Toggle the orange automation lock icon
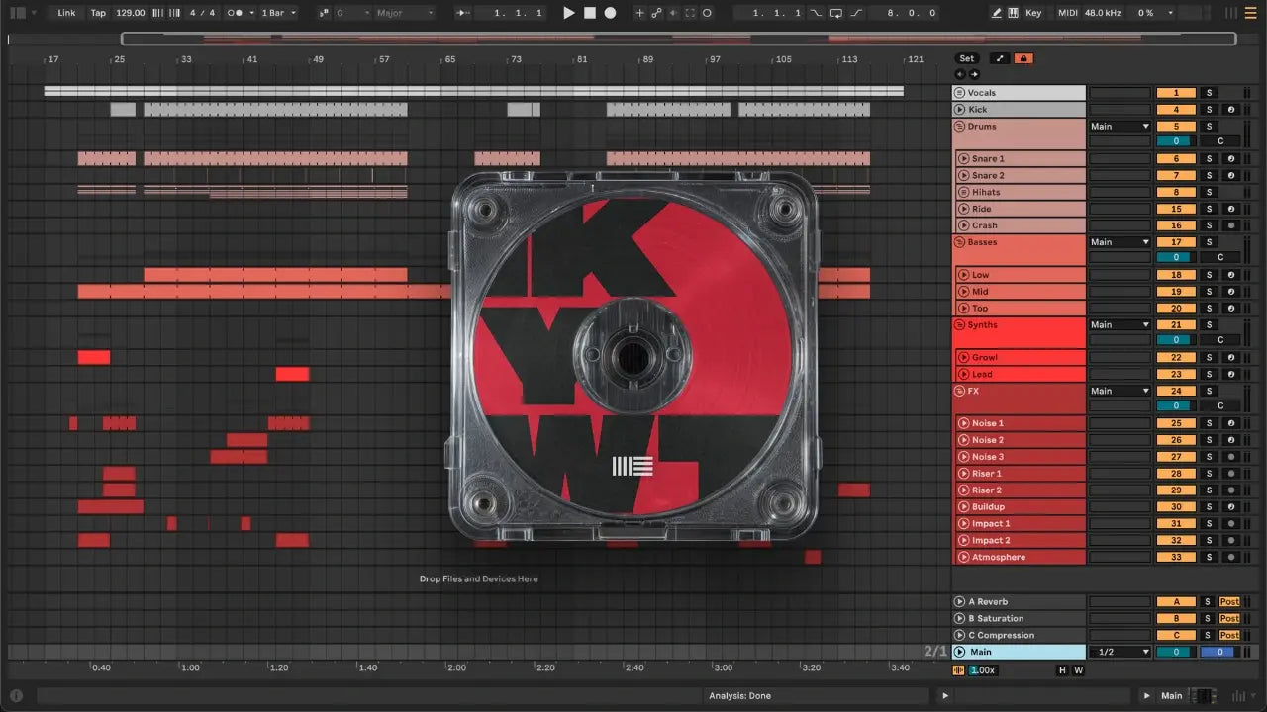Image resolution: width=1267 pixels, height=712 pixels. [1023, 58]
